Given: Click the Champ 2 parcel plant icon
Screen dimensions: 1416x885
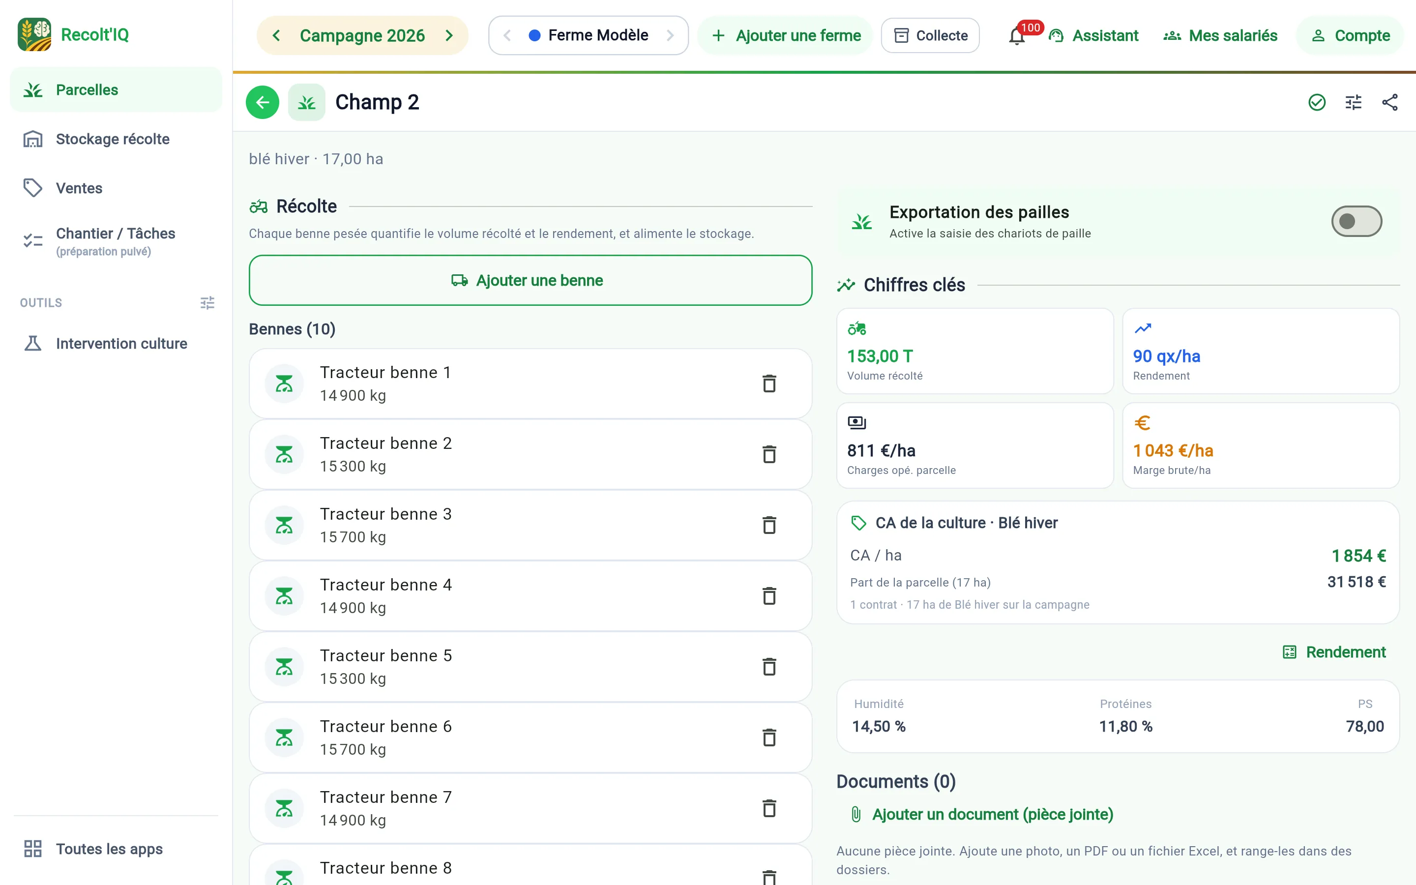Looking at the screenshot, I should 306,102.
